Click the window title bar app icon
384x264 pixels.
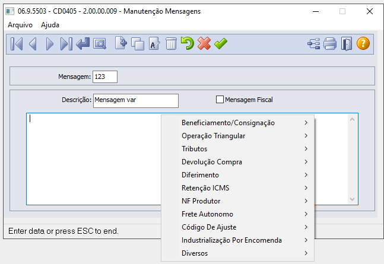click(10, 11)
